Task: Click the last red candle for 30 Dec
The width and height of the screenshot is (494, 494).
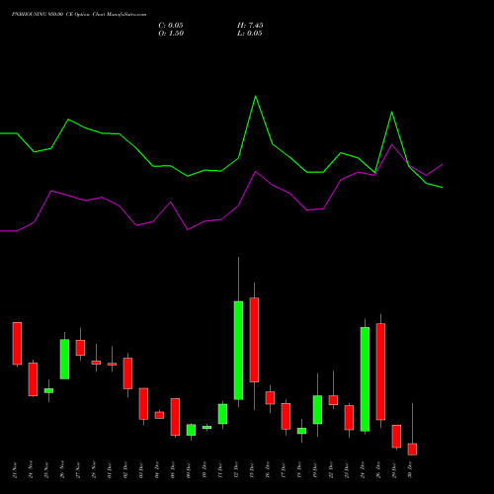Action: 412,450
